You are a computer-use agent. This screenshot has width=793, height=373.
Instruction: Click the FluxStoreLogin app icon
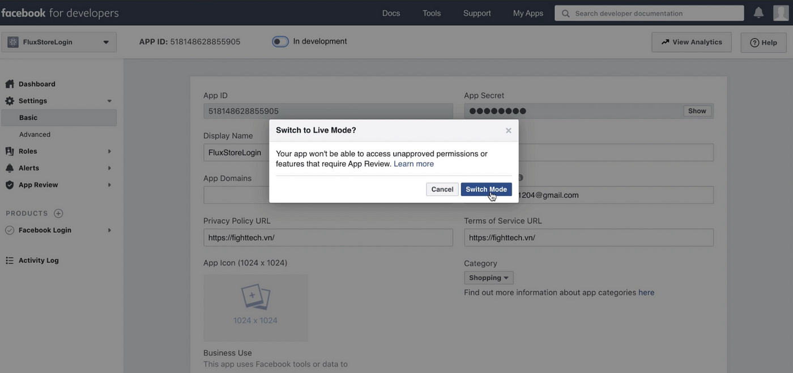12,42
